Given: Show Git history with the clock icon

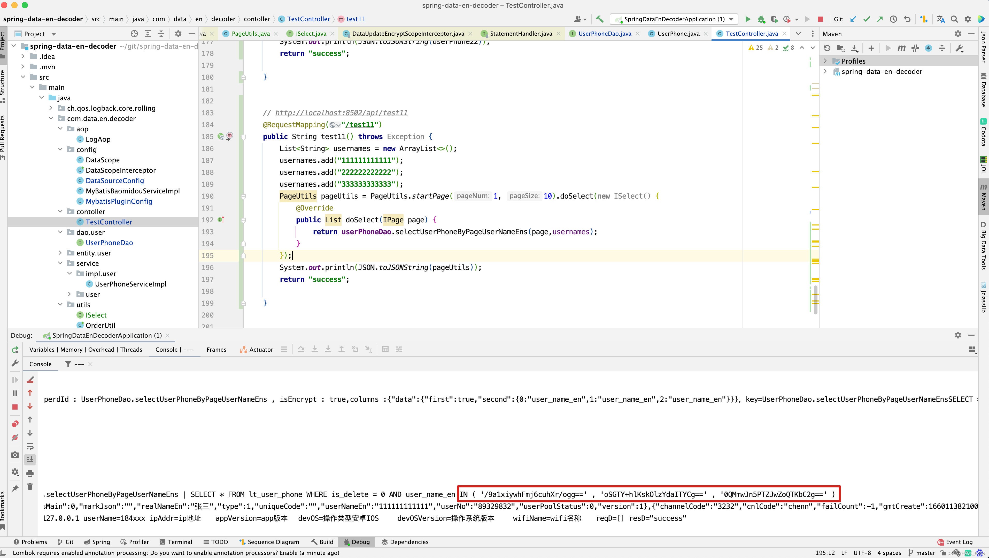Looking at the screenshot, I should point(893,19).
